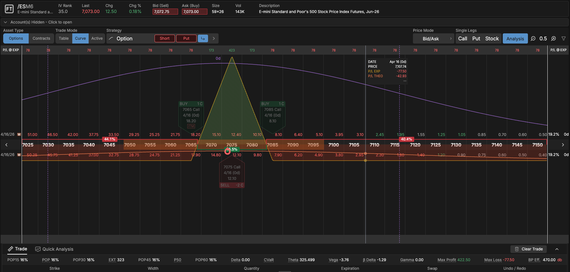Click the Trade tab link icon
Viewport: 570px width, 272px height.
pyautogui.click(x=11, y=249)
